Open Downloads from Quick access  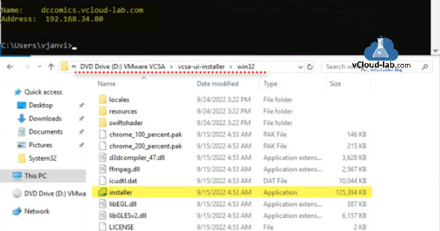point(45,118)
